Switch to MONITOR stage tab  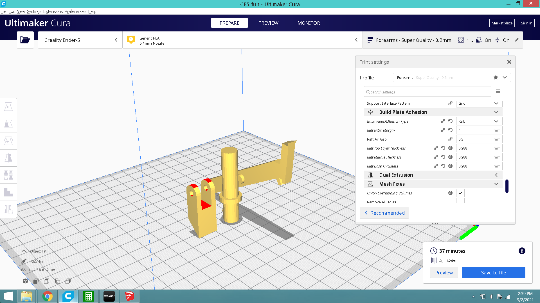click(309, 23)
